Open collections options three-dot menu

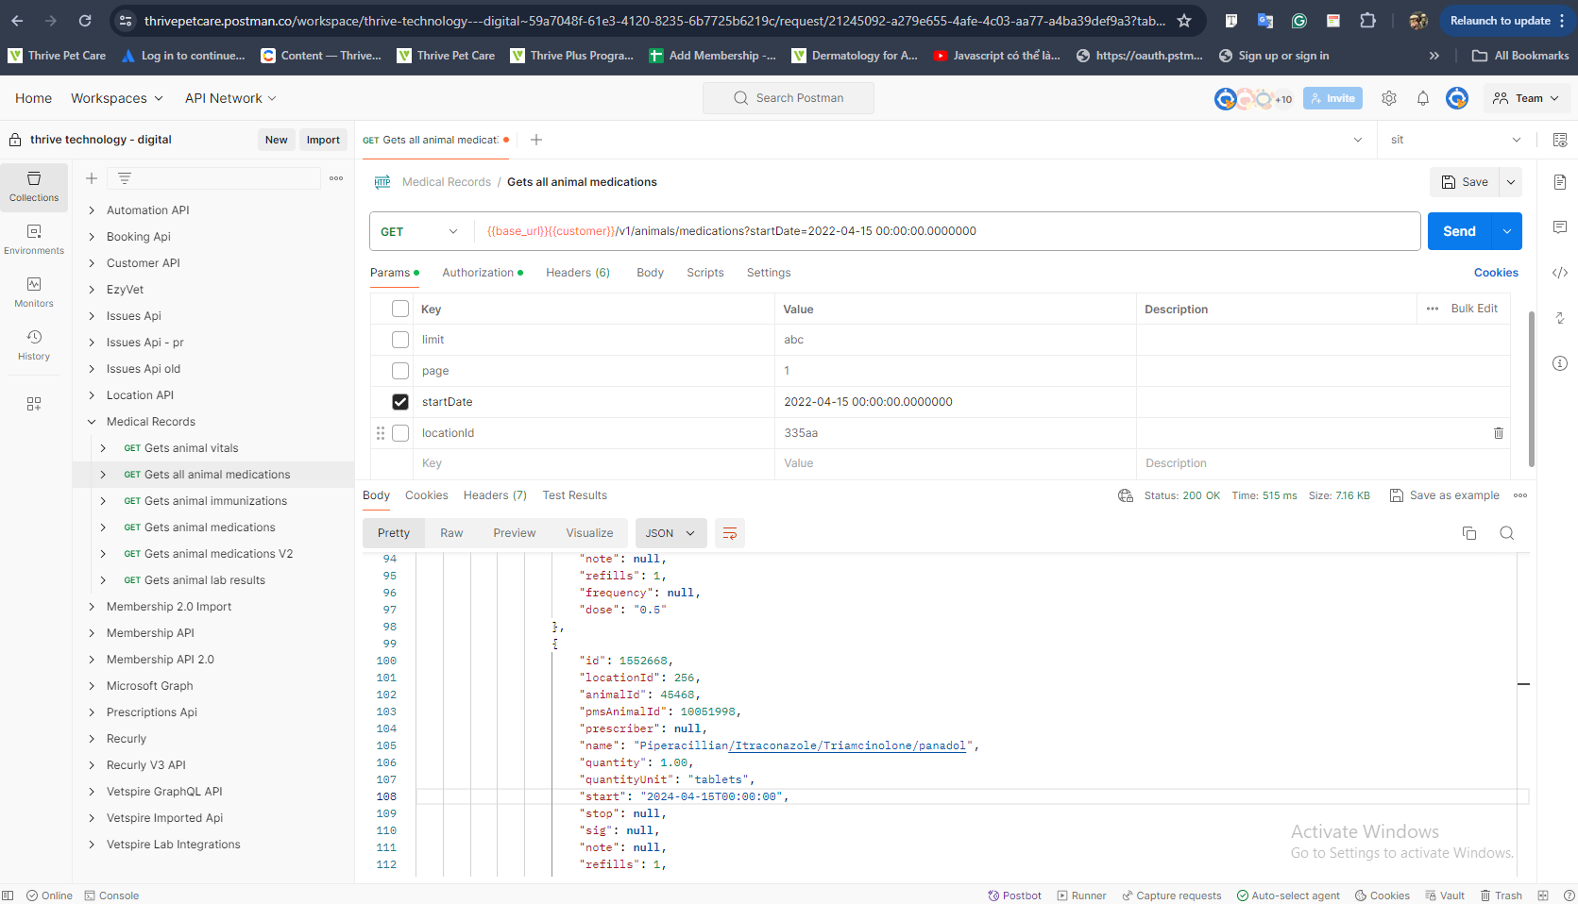336,178
